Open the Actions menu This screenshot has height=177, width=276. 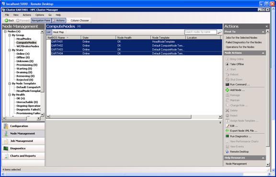[27, 15]
